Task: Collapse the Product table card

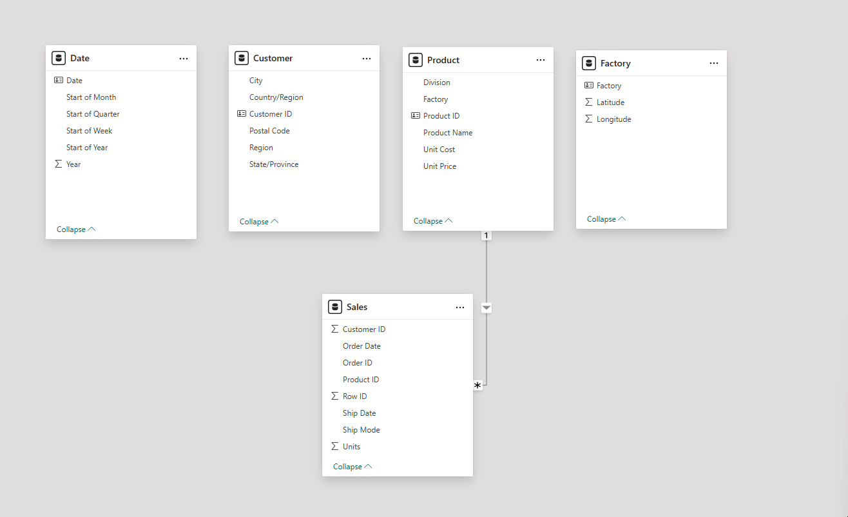Action: pos(433,221)
